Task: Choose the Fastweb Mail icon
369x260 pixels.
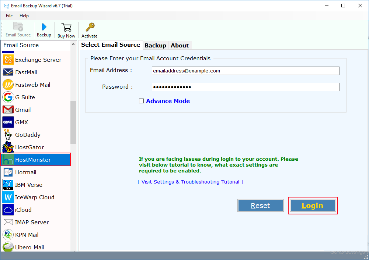Action: (x=8, y=85)
